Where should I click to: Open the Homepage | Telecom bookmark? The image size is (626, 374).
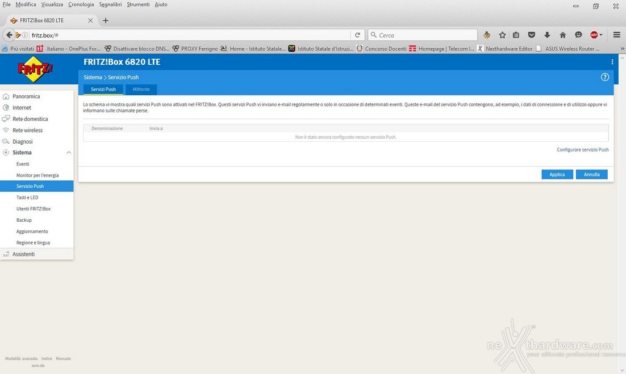(441, 49)
